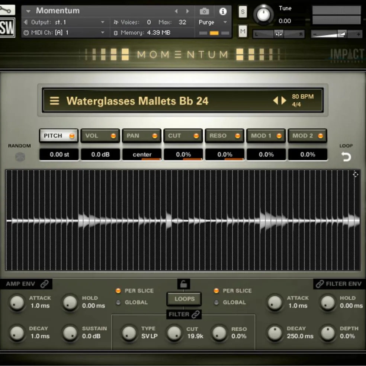Select GLOBAL for amp envelope
The image size is (366, 366).
pos(118,302)
